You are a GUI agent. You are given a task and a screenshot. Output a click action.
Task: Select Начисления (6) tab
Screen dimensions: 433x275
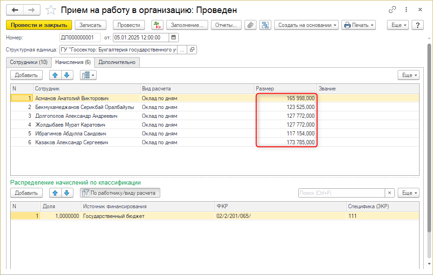coord(73,62)
